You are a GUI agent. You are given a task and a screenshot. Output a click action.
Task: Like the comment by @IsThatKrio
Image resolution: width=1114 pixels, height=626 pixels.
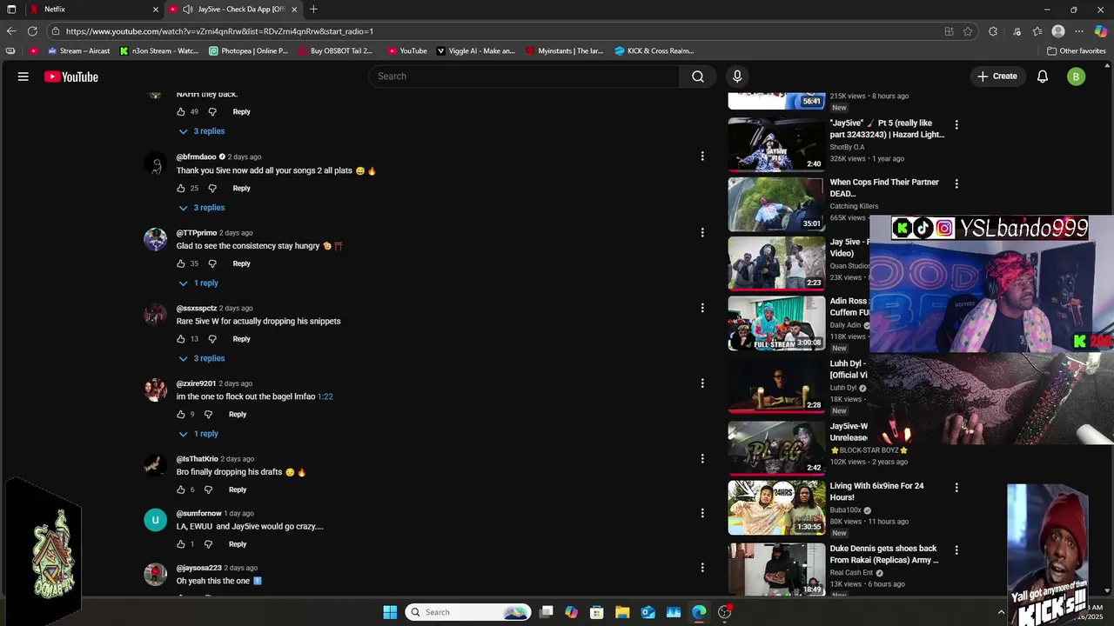[181, 489]
